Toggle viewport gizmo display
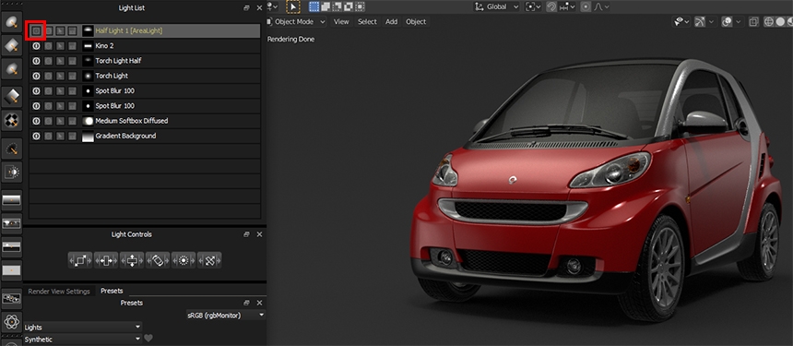This screenshot has height=346, width=793. tap(700, 22)
